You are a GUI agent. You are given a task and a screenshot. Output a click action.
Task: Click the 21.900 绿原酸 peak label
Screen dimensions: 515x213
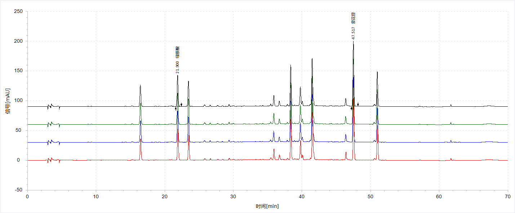pos(177,60)
